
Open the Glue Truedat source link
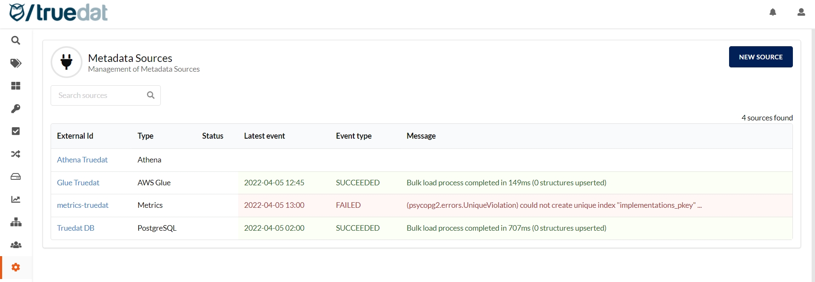coord(78,183)
